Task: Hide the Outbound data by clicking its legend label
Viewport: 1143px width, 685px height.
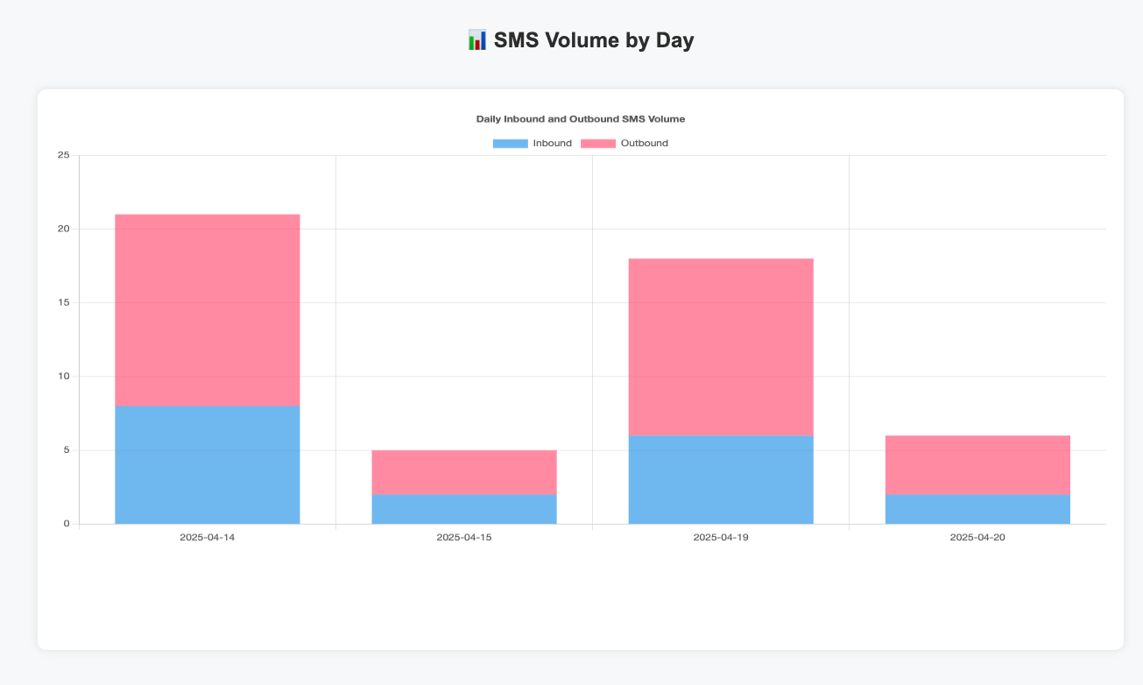Action: pos(645,143)
